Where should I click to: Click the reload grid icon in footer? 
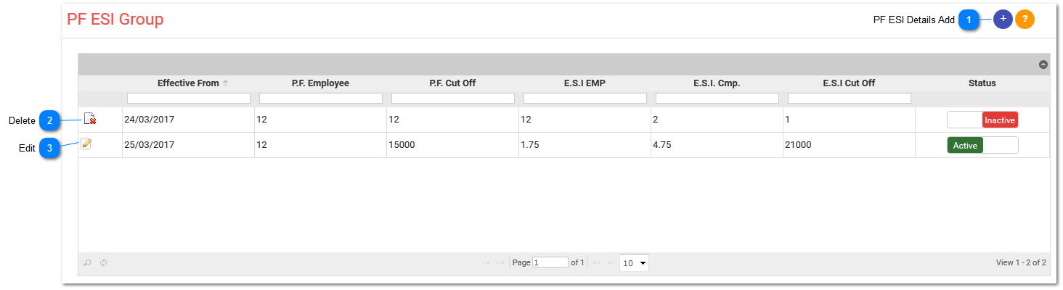coord(104,262)
